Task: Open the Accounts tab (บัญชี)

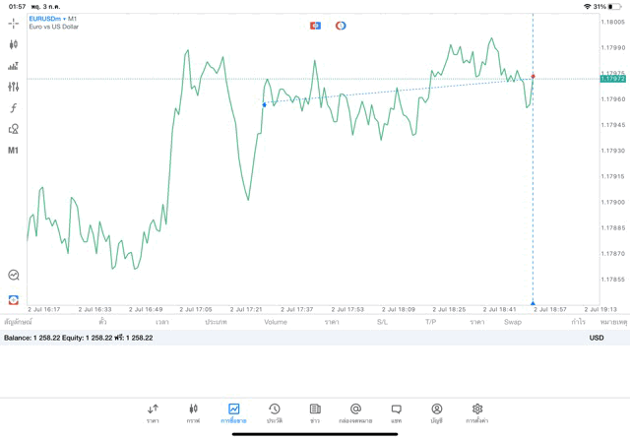Action: click(436, 413)
